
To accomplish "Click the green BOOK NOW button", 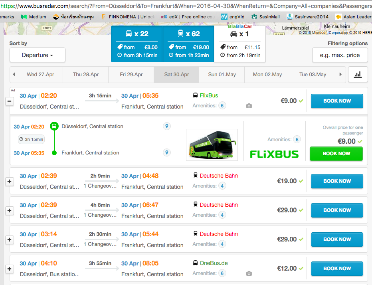I will click(336, 154).
